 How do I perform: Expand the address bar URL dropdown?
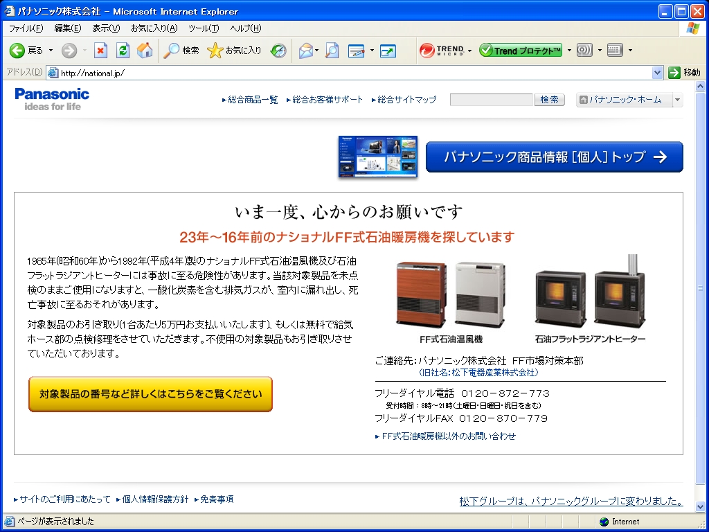(658, 72)
